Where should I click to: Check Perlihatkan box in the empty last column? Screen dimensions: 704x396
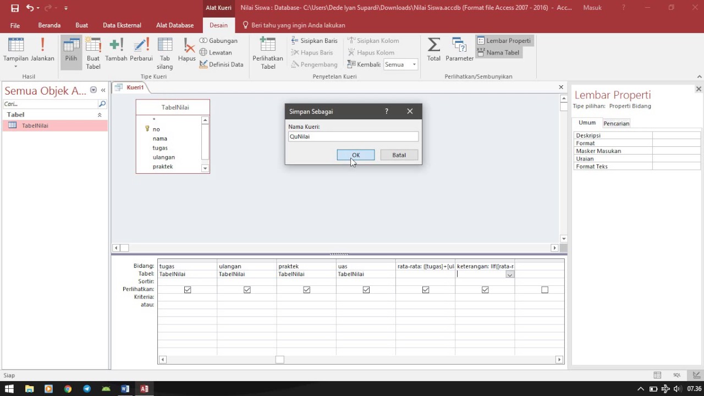544,290
